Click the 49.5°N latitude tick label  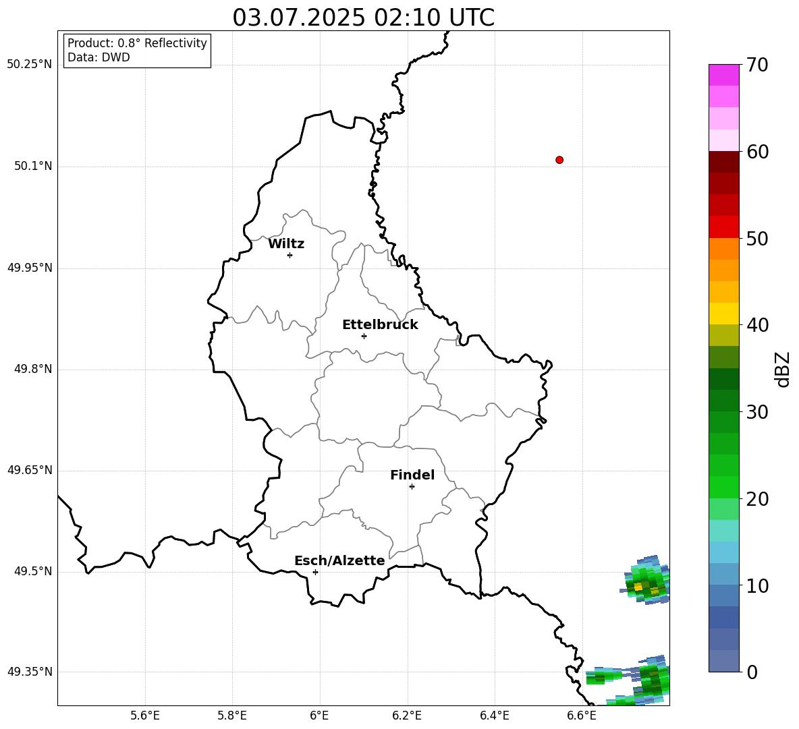click(x=32, y=571)
